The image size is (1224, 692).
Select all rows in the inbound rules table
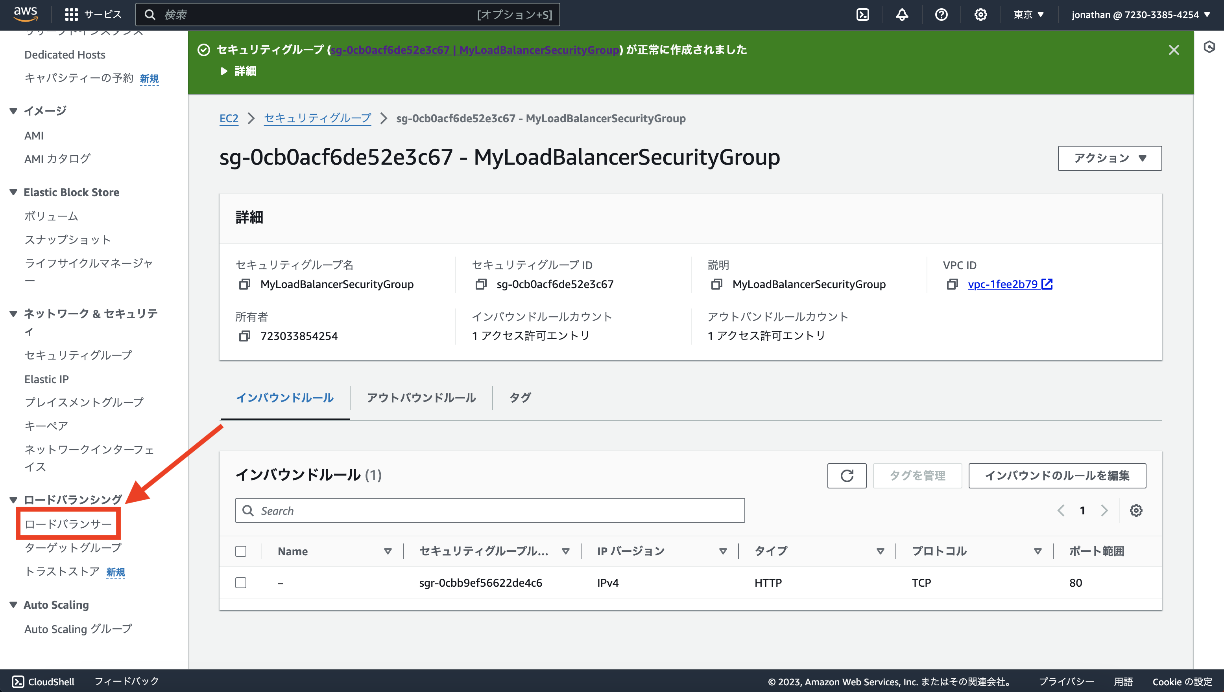241,551
